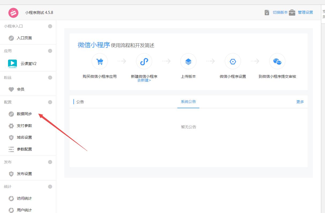This screenshot has height=213, width=325.
Task: Click the 参数配置 parameter config icon
Action: [x=11, y=149]
